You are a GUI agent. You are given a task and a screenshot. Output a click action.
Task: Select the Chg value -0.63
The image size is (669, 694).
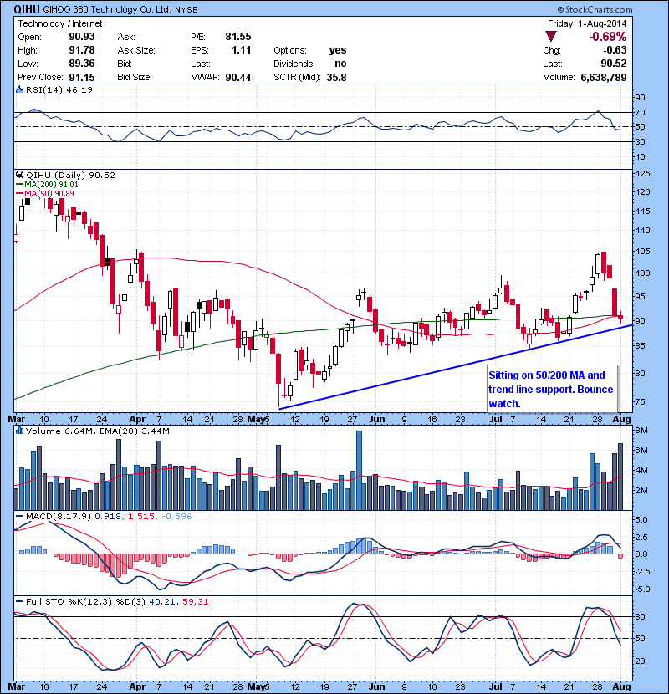(615, 50)
